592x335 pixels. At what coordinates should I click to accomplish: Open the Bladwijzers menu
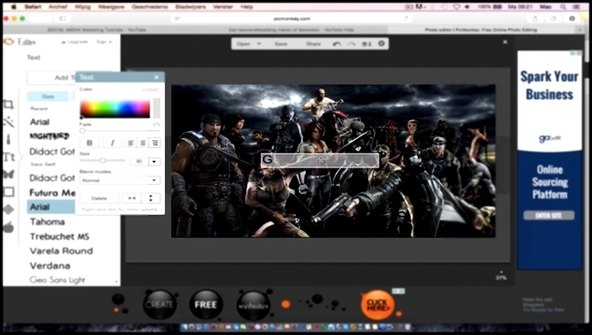coord(191,6)
